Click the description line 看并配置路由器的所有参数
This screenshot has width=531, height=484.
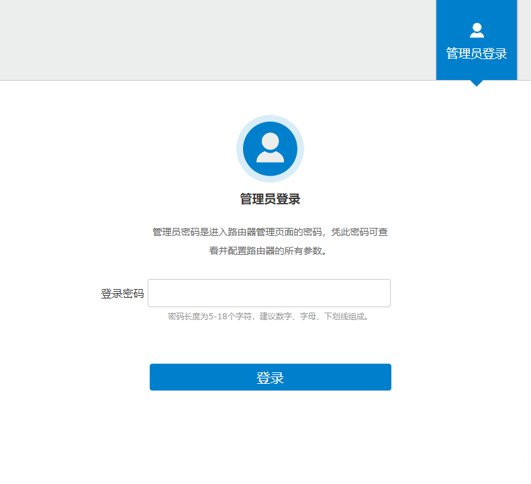pos(270,251)
